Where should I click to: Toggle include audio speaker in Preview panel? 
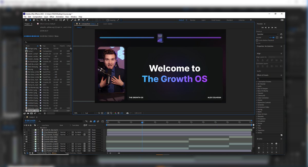coord(273,37)
